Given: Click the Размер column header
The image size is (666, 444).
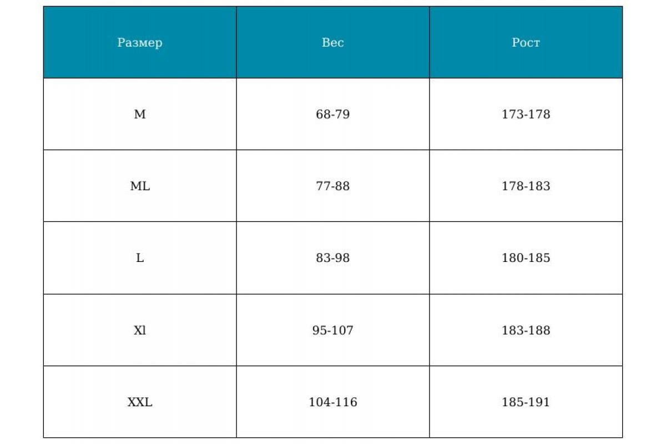Looking at the screenshot, I should click(x=140, y=43).
